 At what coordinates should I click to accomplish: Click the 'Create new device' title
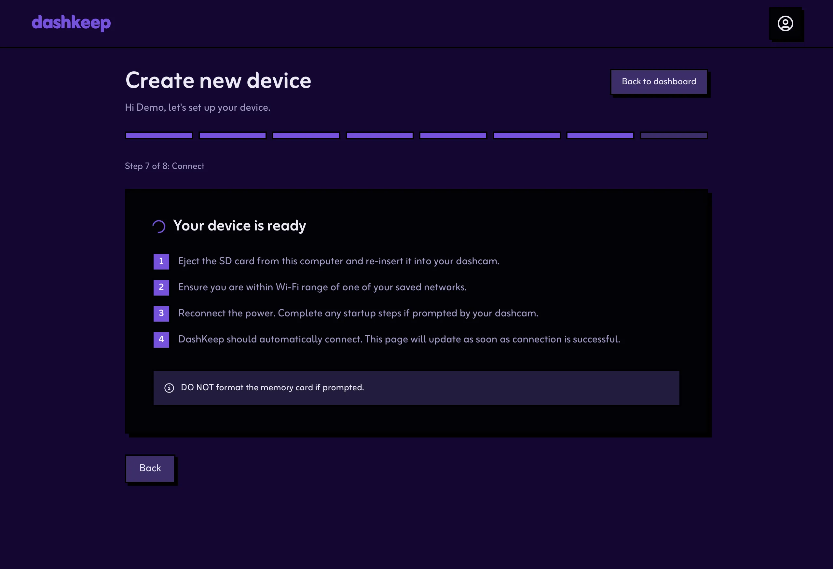point(218,80)
